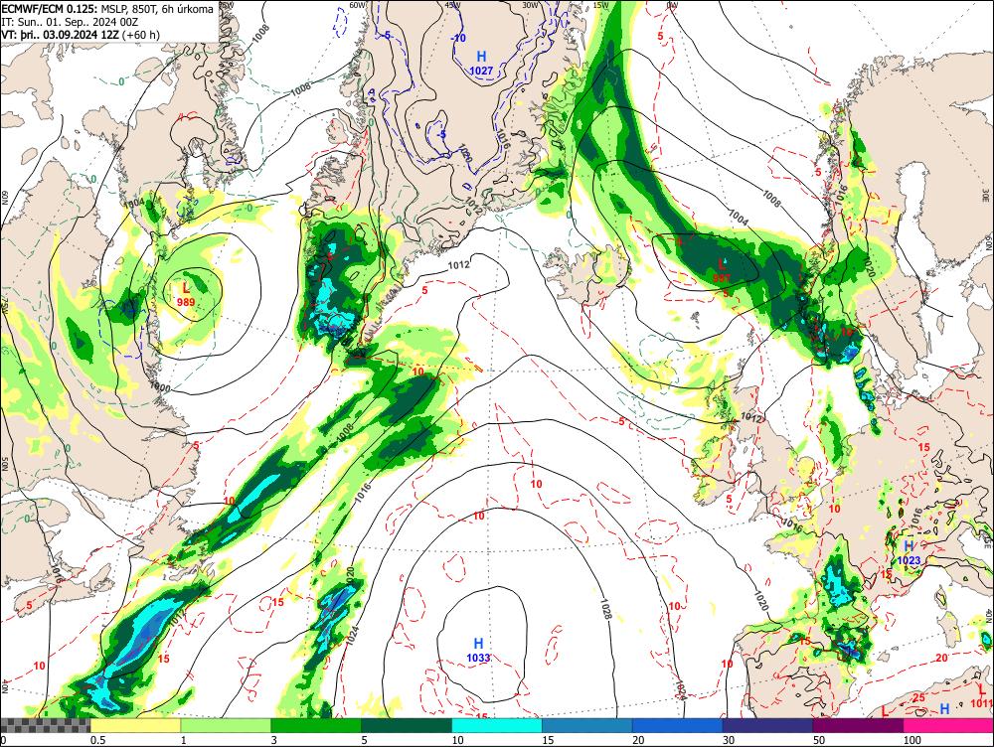Click the 'IT: Sun.. 01. Sep.. 2024 00Z' line

(70, 22)
